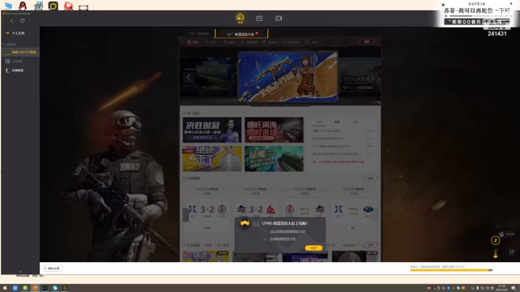Click the taskbar clock

502,288
